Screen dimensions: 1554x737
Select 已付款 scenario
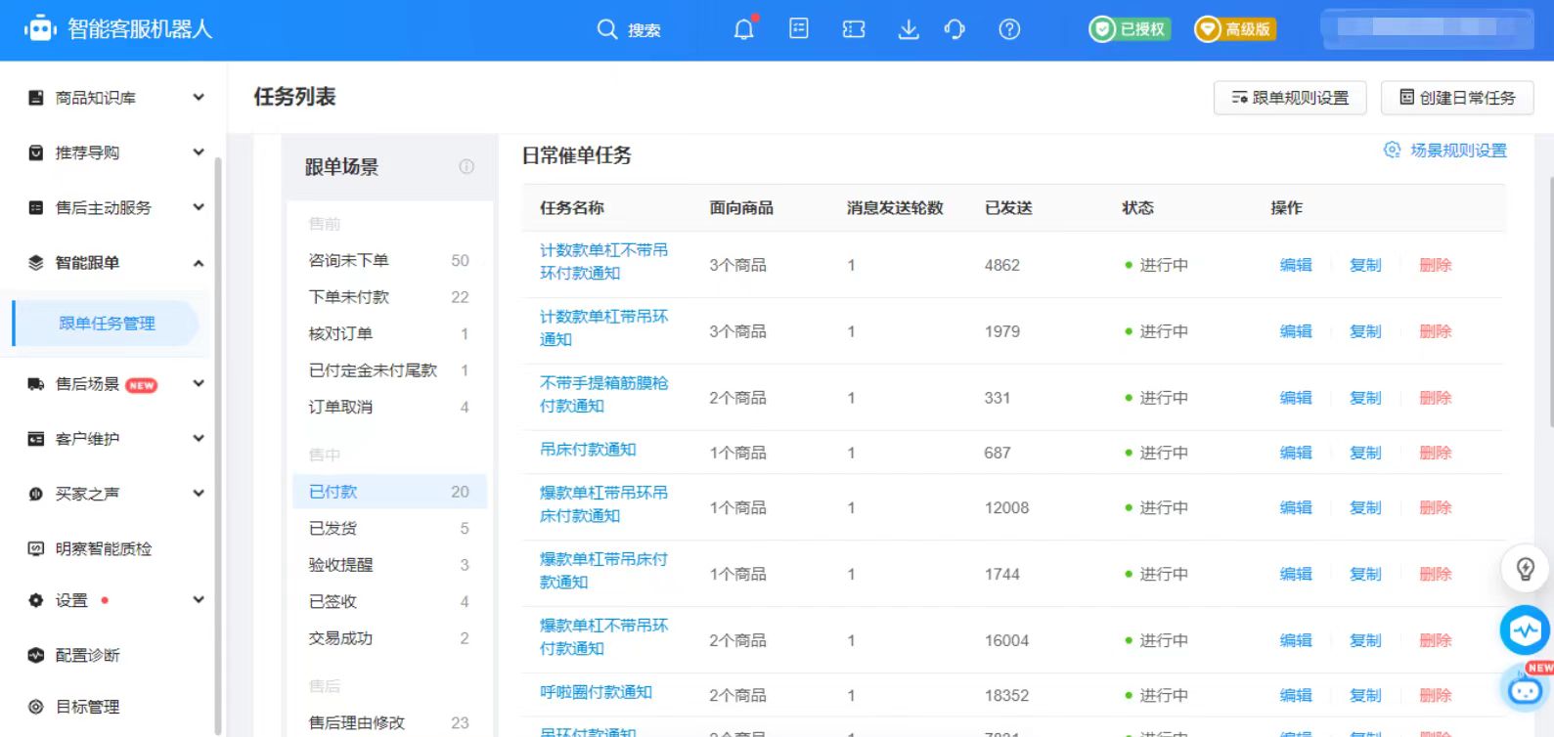coord(389,492)
